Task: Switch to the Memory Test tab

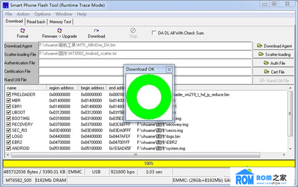Action: [60, 22]
